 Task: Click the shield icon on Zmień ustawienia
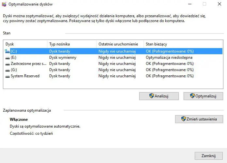(x=184, y=119)
